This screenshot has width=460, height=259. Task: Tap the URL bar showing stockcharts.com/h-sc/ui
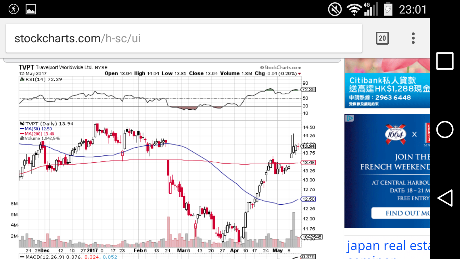(x=184, y=38)
